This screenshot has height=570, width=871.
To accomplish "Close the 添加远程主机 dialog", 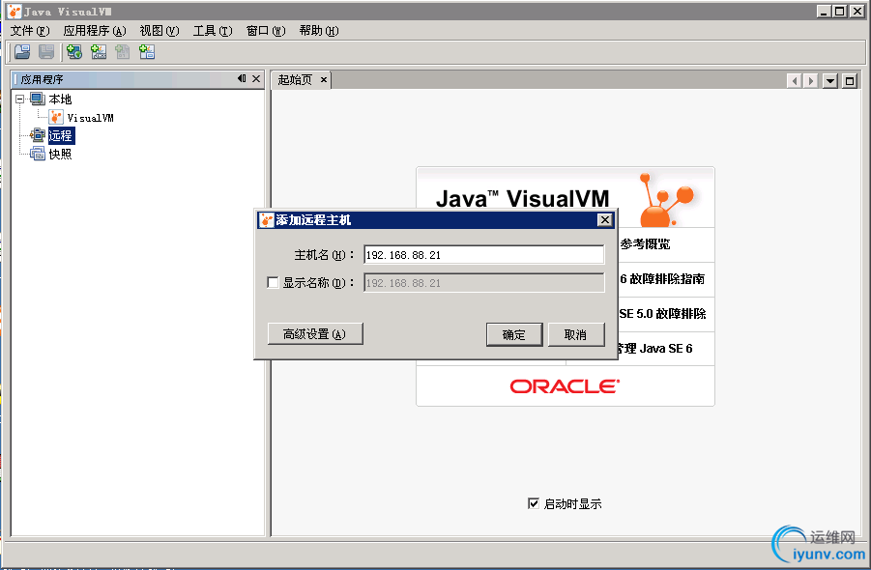I will point(605,219).
